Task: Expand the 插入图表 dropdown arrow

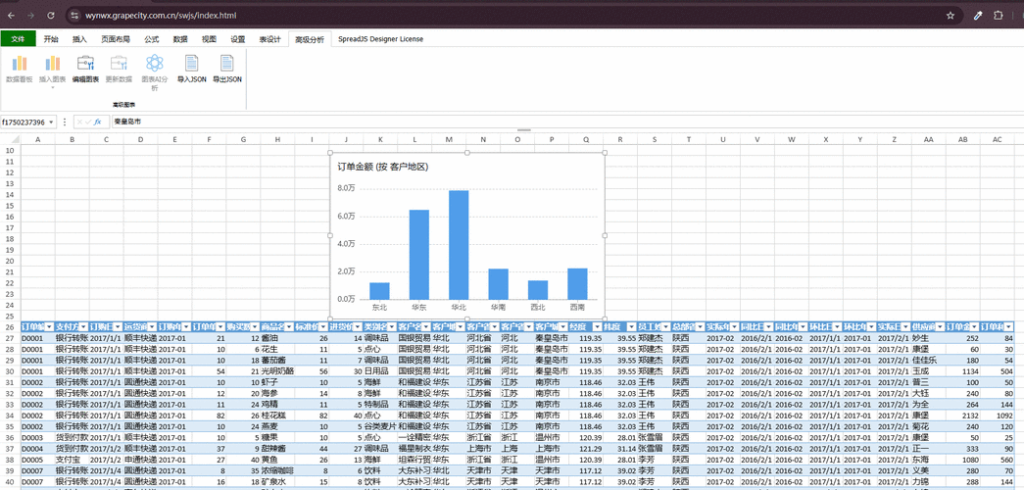Action: [53, 87]
